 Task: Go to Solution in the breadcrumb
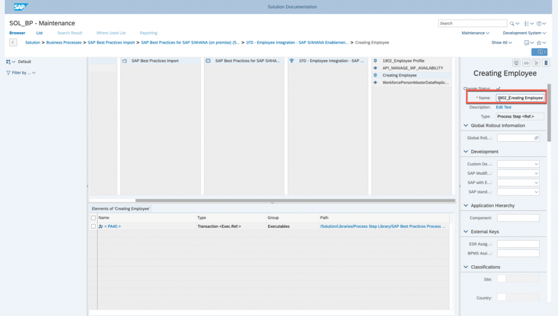click(33, 42)
